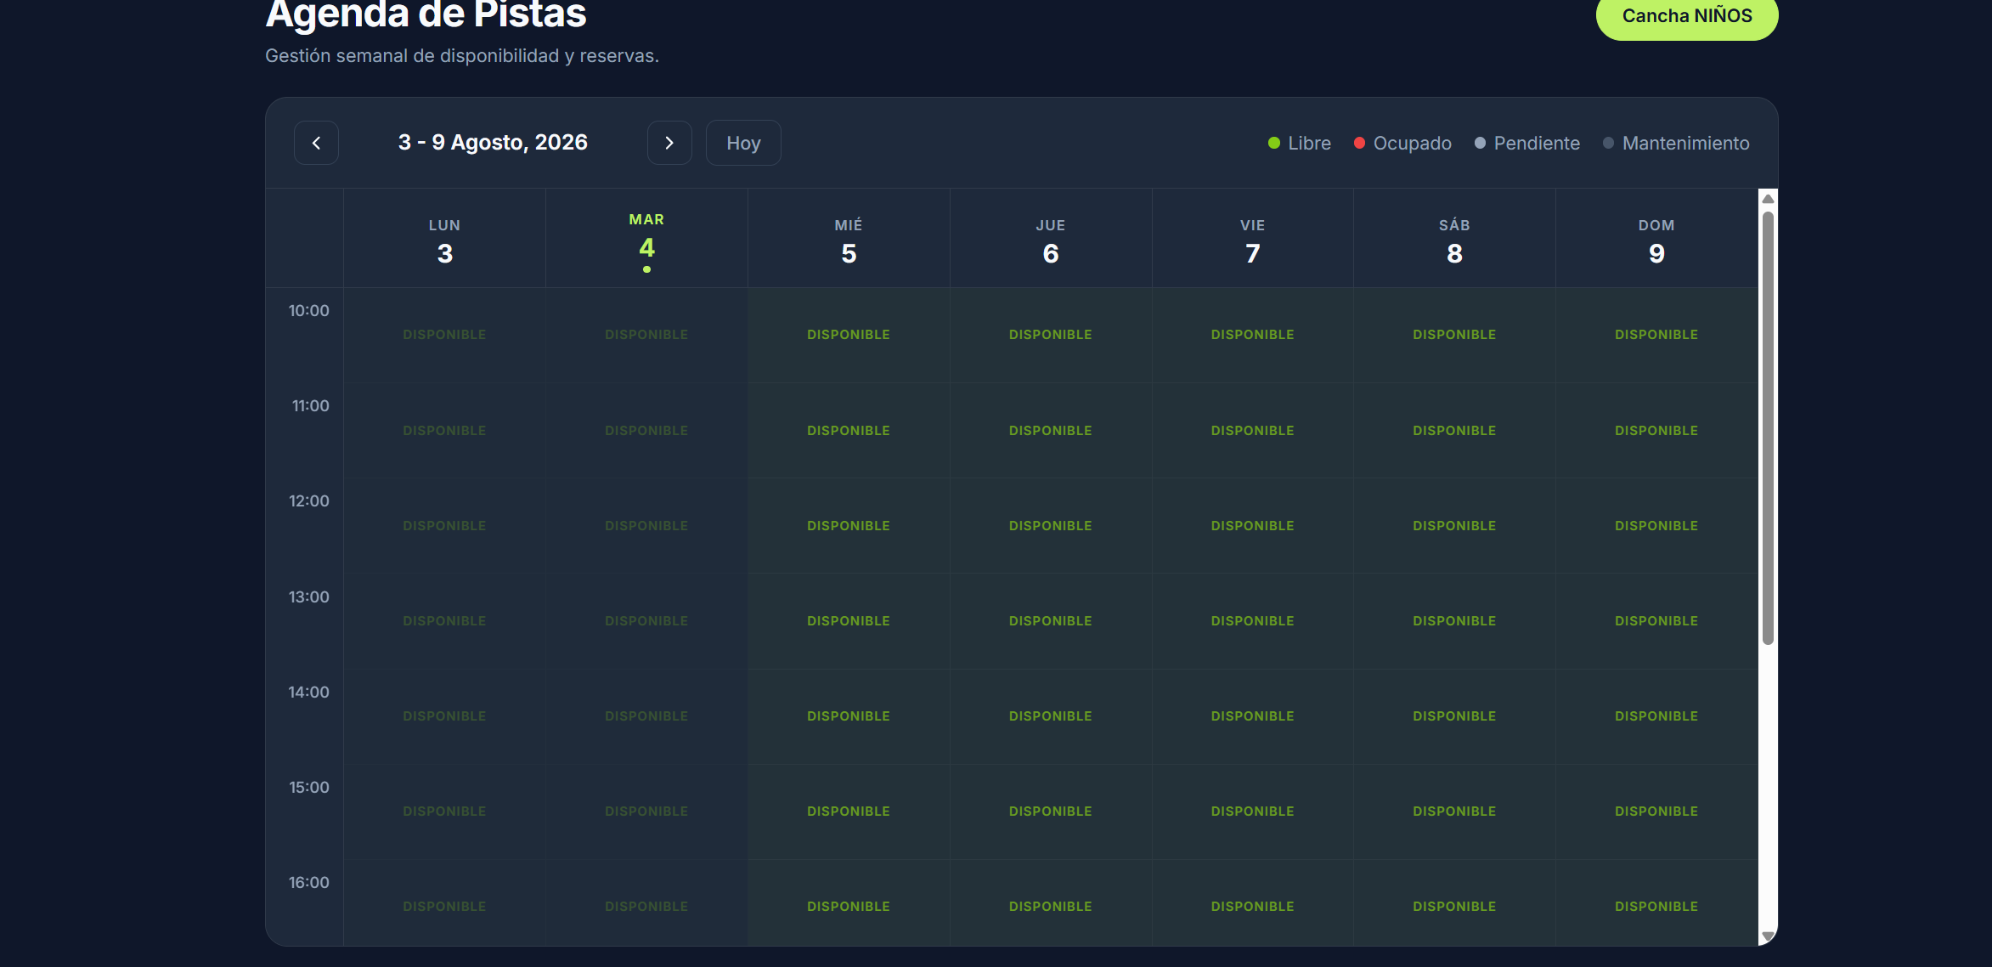Book the Thursday 11:00 Disponible slot
Image resolution: width=1992 pixels, height=967 pixels.
(x=1051, y=431)
